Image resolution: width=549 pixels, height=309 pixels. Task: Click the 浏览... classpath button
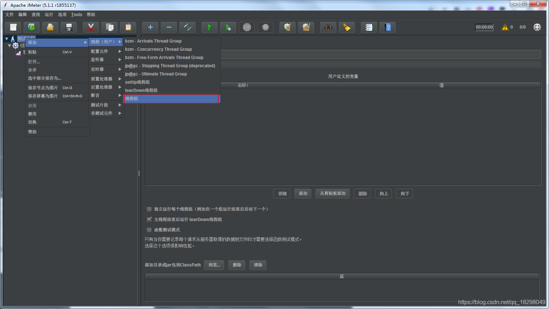click(x=214, y=265)
